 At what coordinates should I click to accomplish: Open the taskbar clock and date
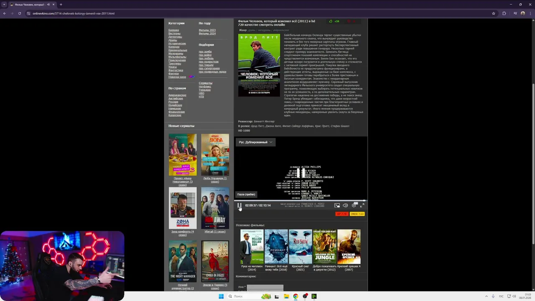click(525, 296)
